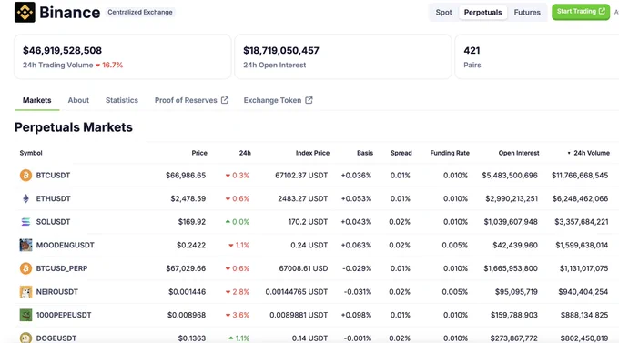
Task: Click SOLUSDT price $169.92
Action: [192, 222]
